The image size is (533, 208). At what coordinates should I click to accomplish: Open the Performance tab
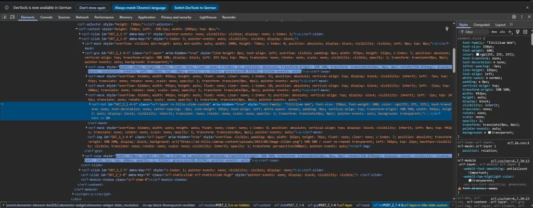pos(104,17)
